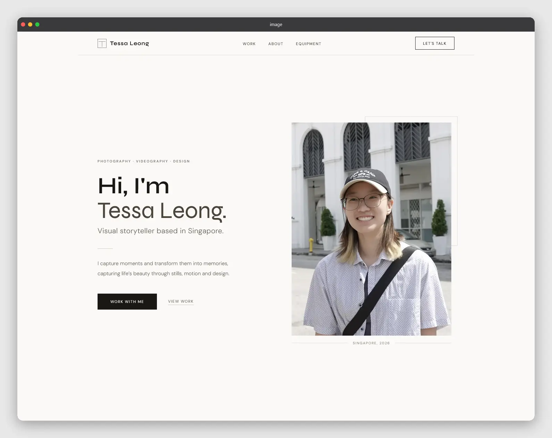Click the window title "image"
The height and width of the screenshot is (438, 552).
point(276,24)
